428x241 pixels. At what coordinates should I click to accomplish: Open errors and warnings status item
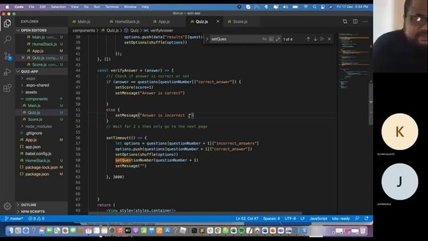(36, 219)
